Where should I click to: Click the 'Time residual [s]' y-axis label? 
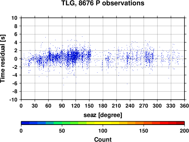tap(3, 59)
